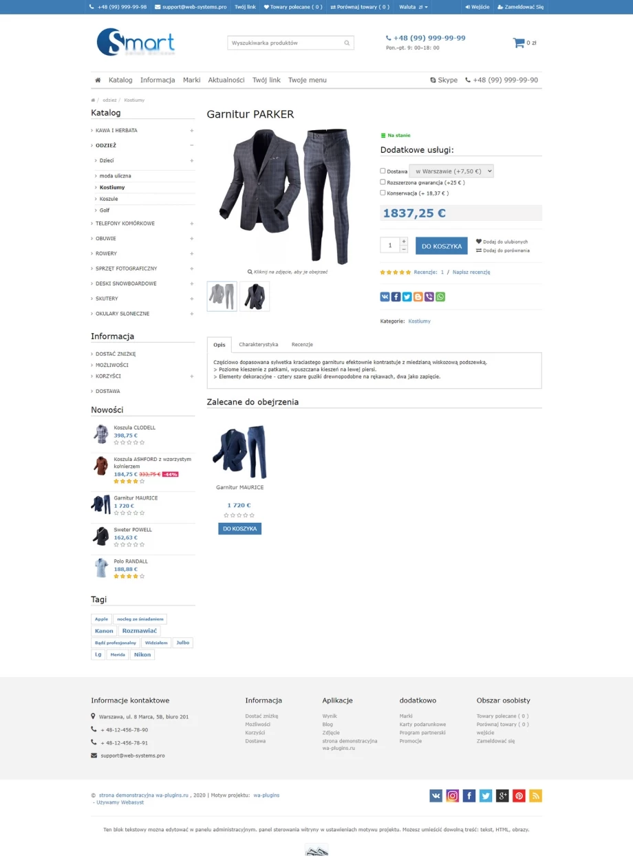Expand the KAWA I HERBATA category
The width and height of the screenshot is (633, 867).
click(x=192, y=130)
